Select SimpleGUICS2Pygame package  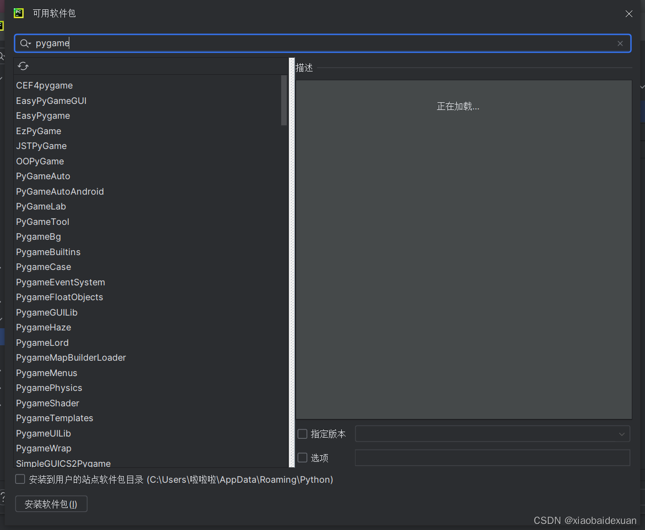click(x=63, y=463)
